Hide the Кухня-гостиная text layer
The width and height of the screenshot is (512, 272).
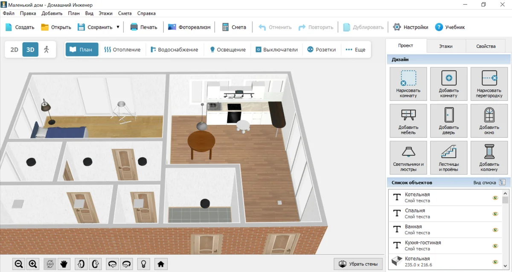click(495, 246)
